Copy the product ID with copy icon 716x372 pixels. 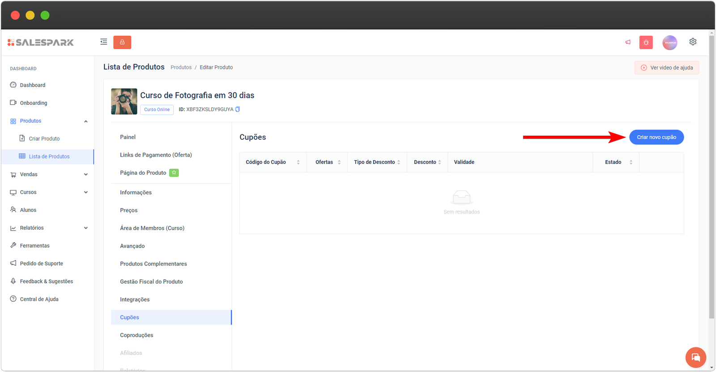pyautogui.click(x=238, y=109)
